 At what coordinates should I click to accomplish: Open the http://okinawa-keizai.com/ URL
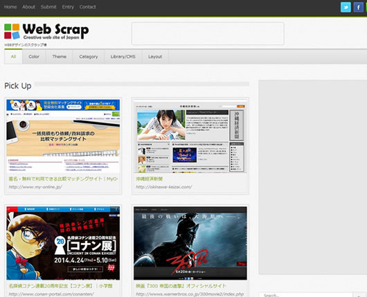pyautogui.click(x=164, y=187)
